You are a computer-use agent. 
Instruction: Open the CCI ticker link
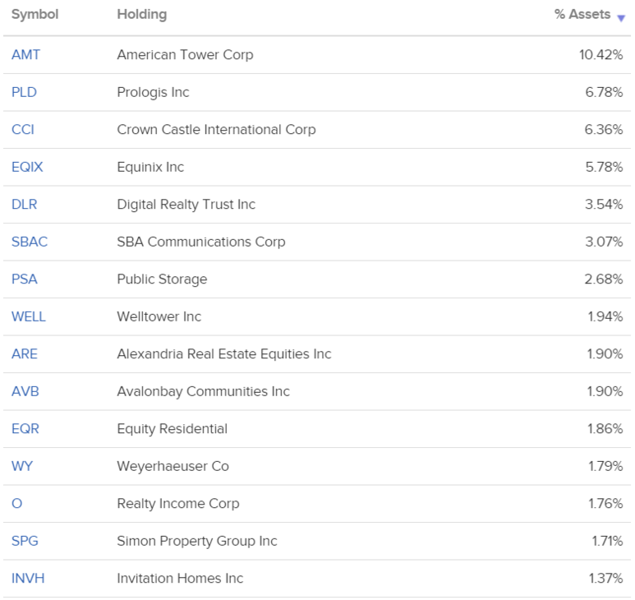point(23,129)
